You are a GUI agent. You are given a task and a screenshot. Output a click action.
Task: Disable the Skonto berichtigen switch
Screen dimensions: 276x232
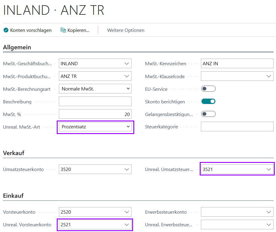tap(208, 102)
